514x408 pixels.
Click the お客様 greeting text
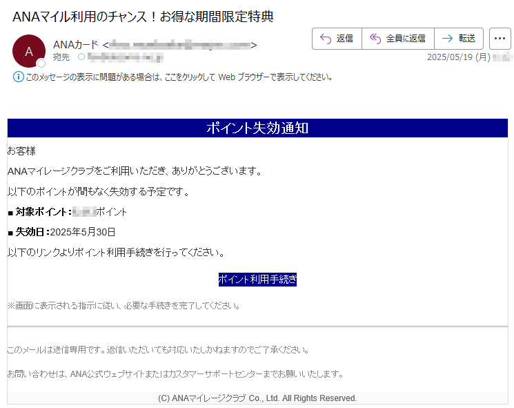pos(21,151)
